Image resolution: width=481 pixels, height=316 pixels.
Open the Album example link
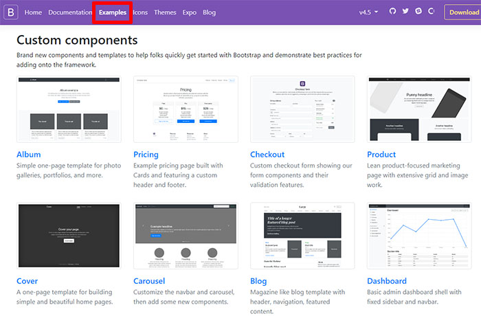29,155
